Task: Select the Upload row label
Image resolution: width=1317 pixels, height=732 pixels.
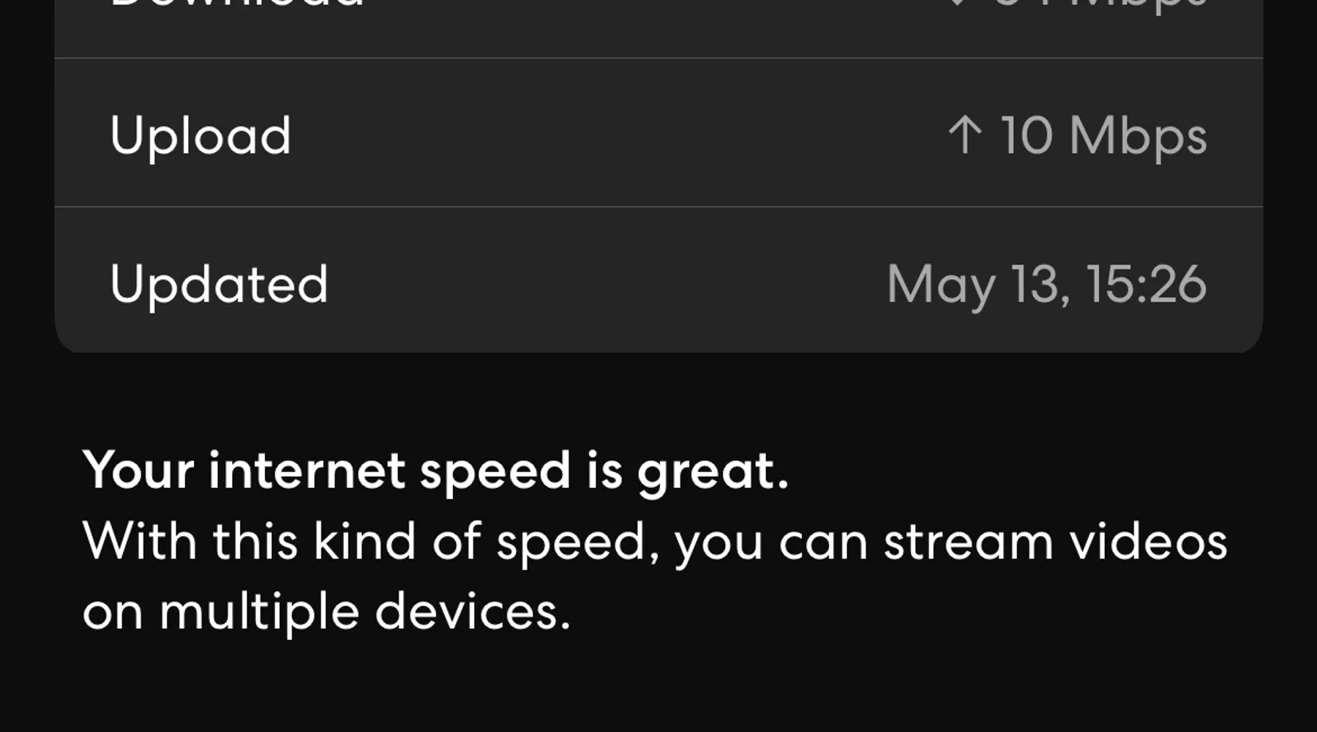Action: [x=200, y=136]
